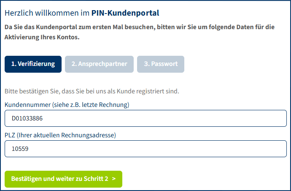
Task: Click the bold PIN-Kundenportal title text
Action: coord(125,14)
